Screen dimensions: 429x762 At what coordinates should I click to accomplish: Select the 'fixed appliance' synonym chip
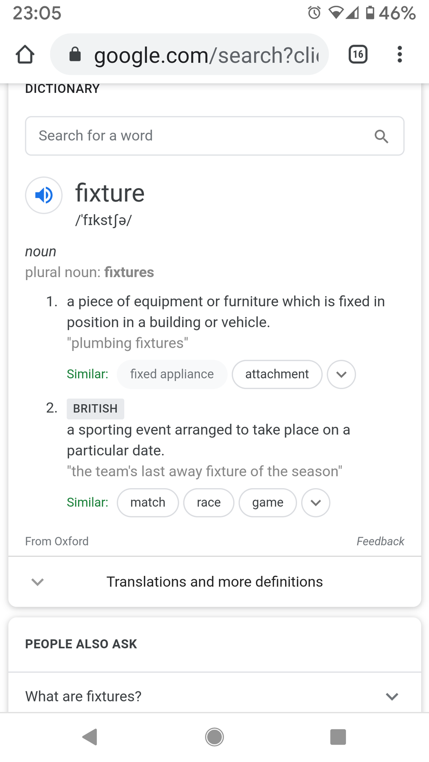[x=172, y=374]
